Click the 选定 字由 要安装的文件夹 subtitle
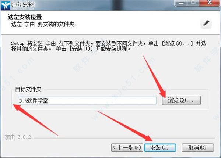Screen dimensions: 221x158 coord(45,24)
